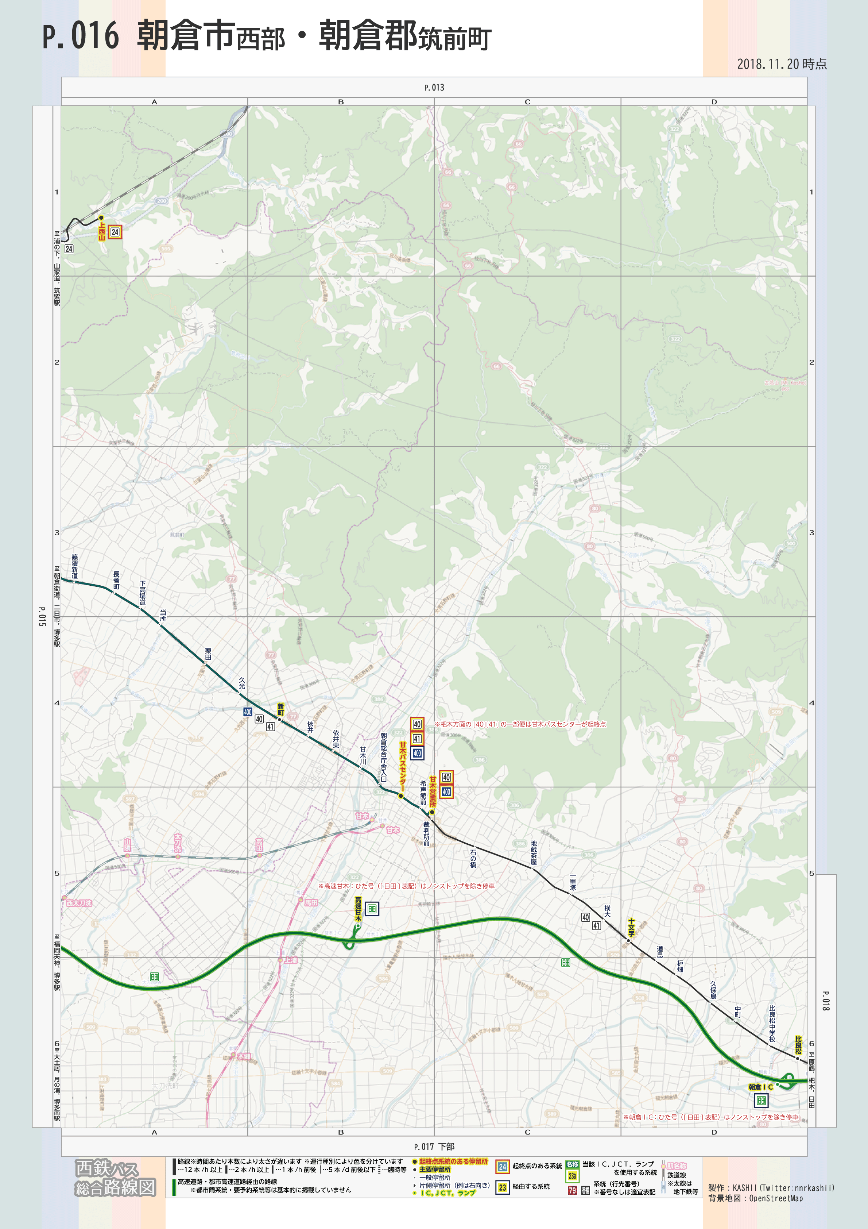Click legend 23 badge for 経由する系統
This screenshot has width=868, height=1229.
click(503, 1187)
